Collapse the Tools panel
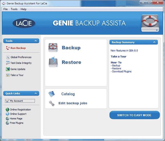 [x=37, y=41]
